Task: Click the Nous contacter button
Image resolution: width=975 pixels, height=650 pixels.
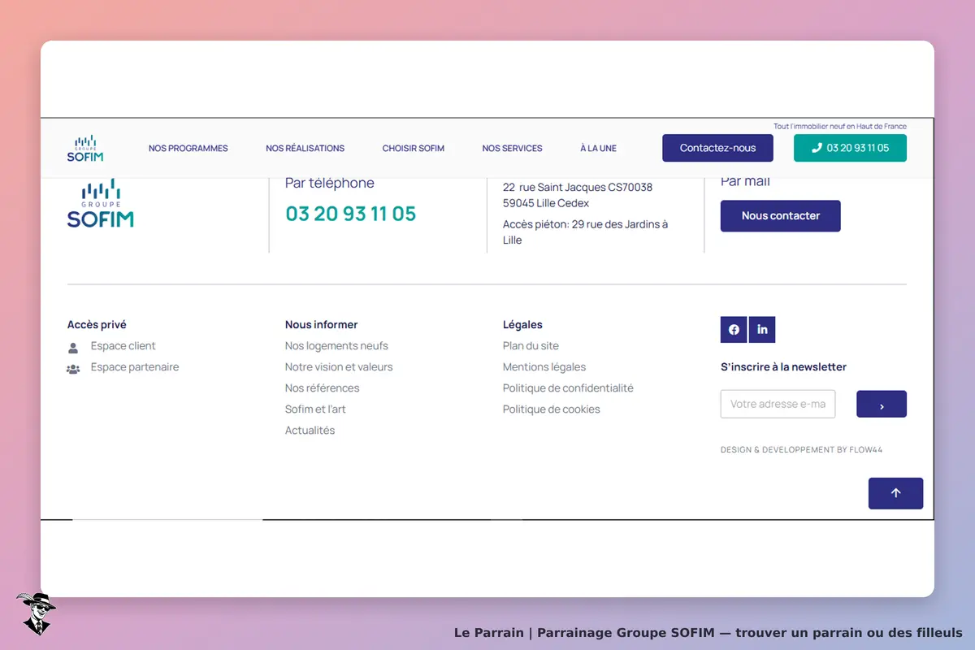Action: [x=781, y=216]
